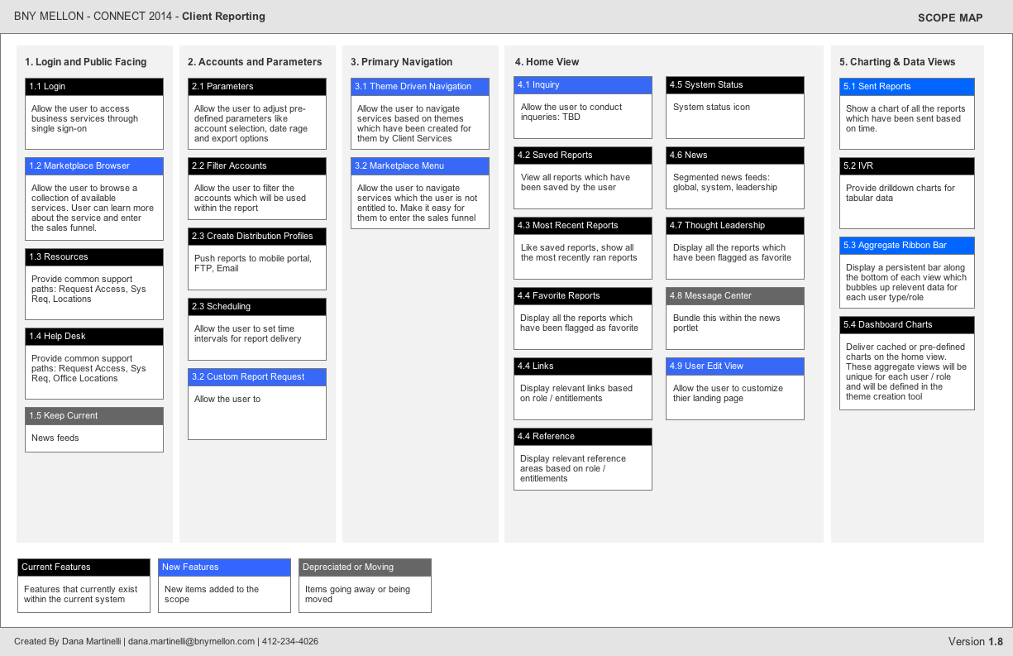Select 'New items added to the scope' text

212,595
